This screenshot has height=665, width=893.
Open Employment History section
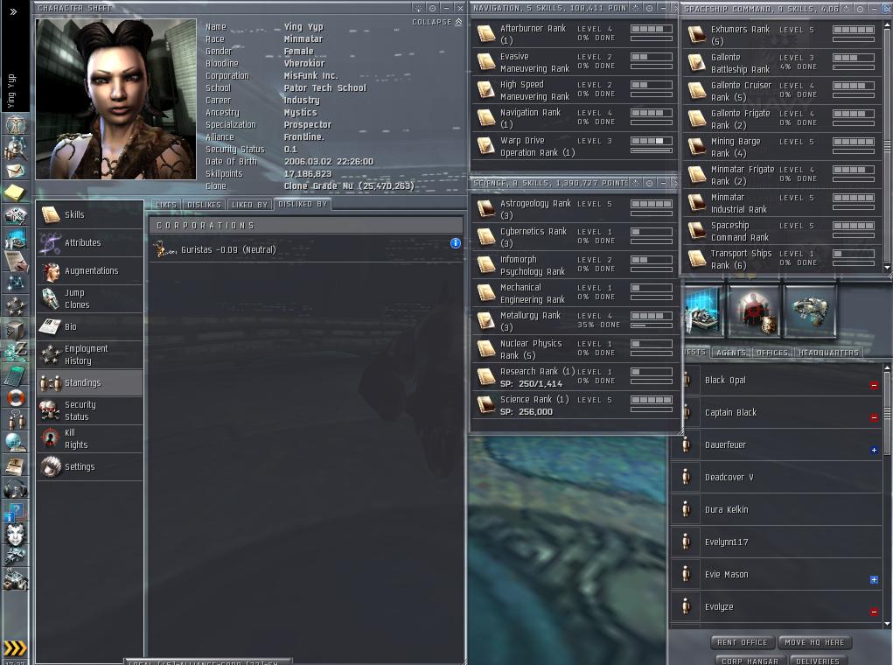click(90, 354)
